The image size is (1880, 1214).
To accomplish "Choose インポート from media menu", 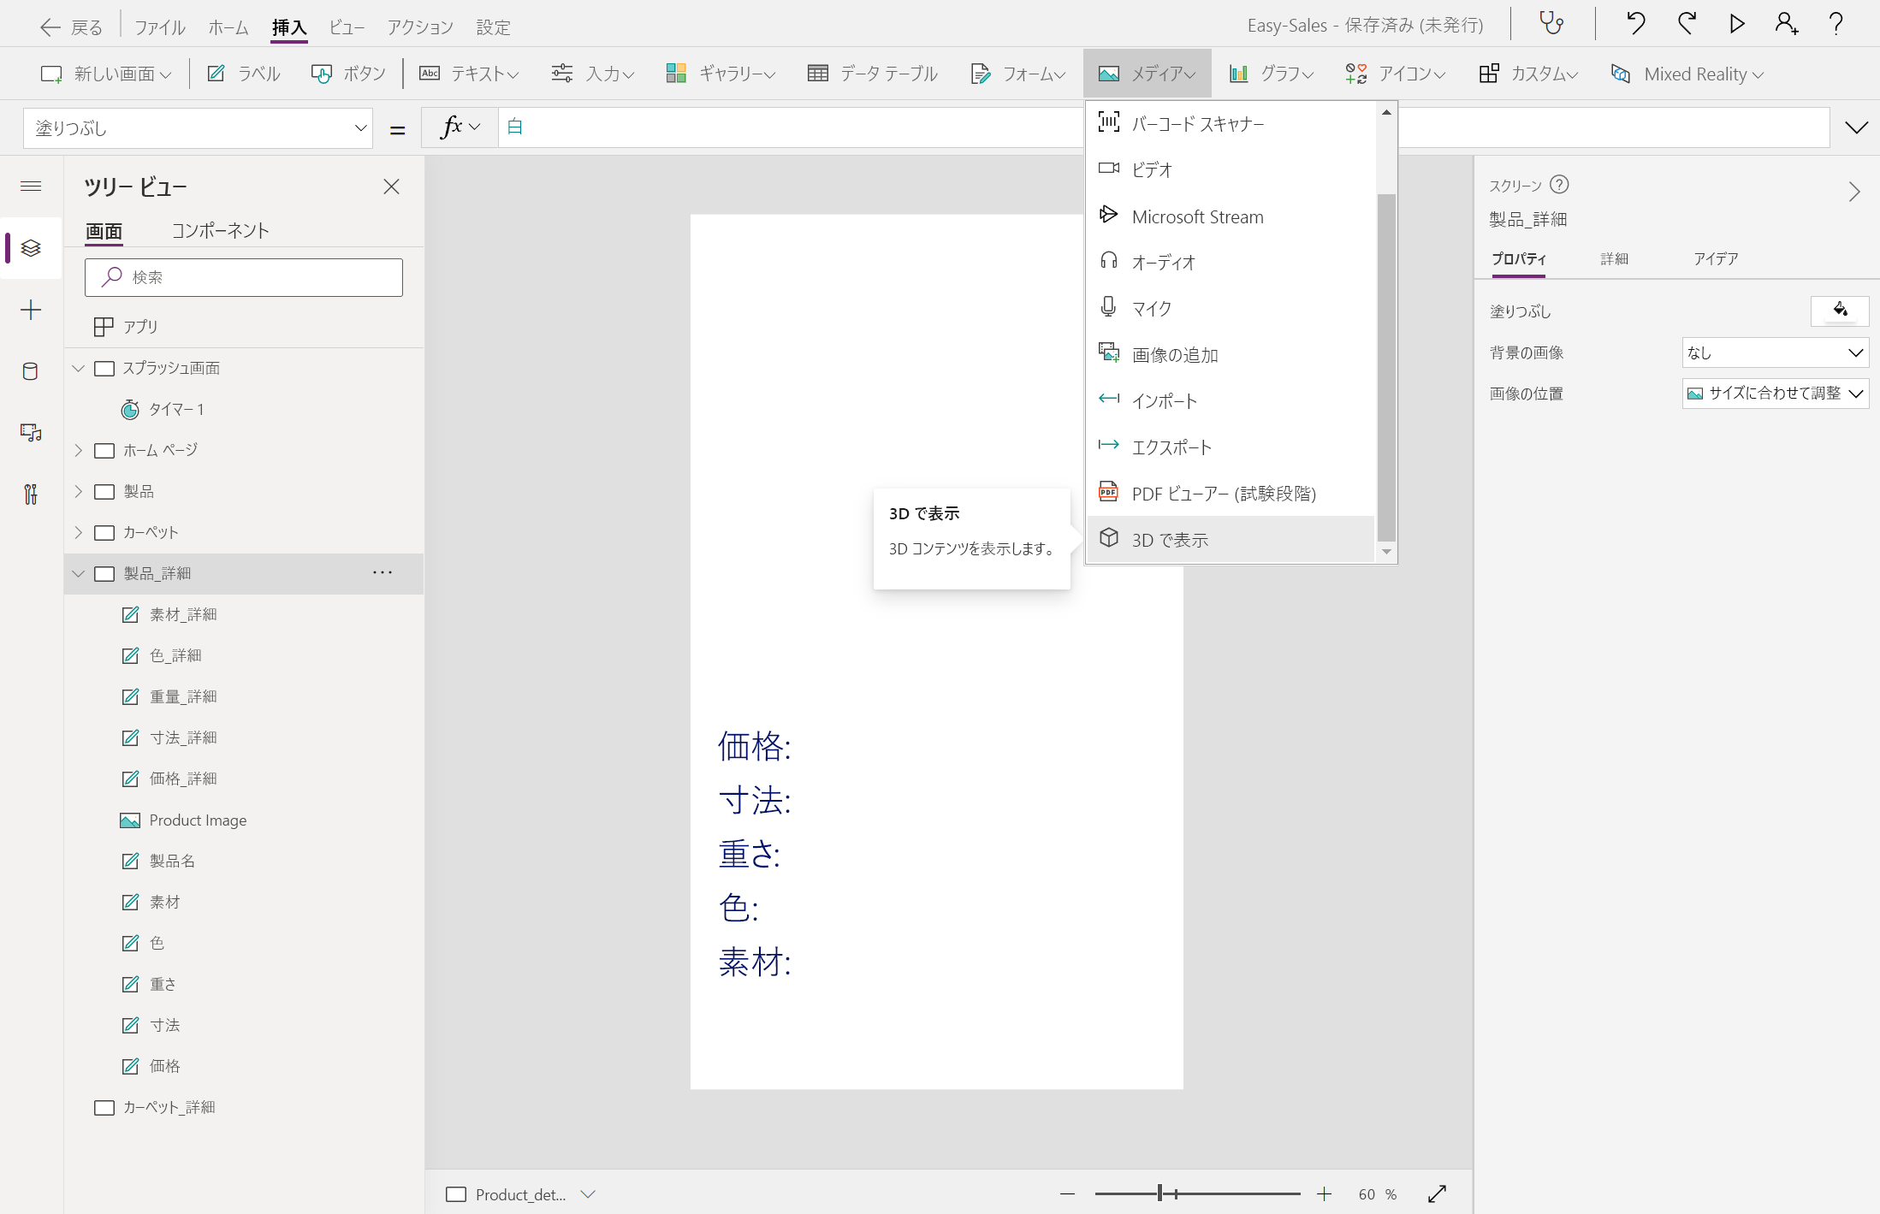I will (x=1231, y=400).
